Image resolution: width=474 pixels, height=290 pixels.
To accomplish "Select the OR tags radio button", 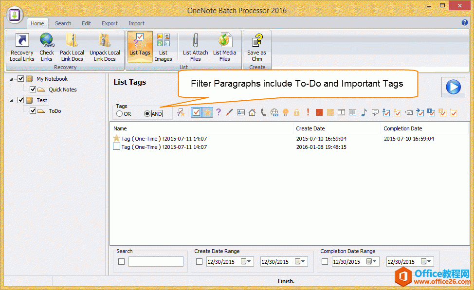I will coord(120,114).
